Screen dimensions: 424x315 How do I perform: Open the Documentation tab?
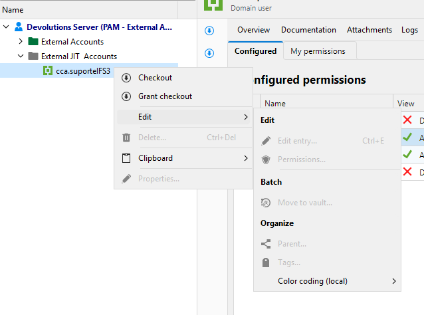click(308, 30)
